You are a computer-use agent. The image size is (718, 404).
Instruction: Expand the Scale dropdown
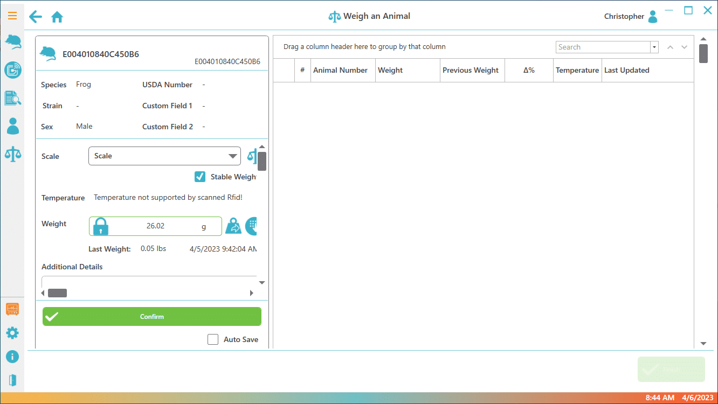tap(233, 156)
